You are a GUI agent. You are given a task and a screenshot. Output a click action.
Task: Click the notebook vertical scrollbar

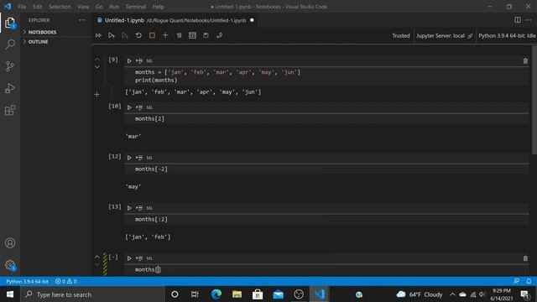[534, 100]
